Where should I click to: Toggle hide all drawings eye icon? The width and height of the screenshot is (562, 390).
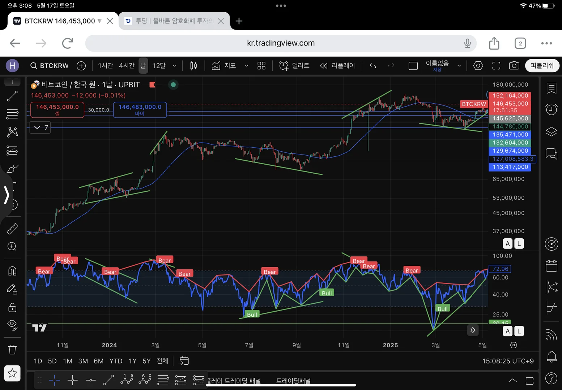click(x=12, y=325)
